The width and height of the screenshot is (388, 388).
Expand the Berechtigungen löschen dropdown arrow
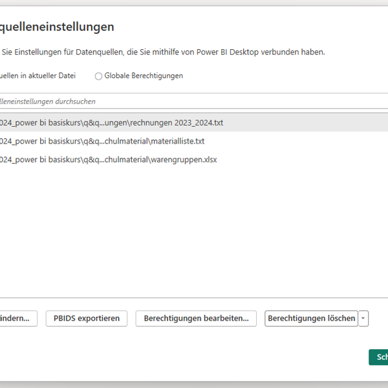[363, 318]
